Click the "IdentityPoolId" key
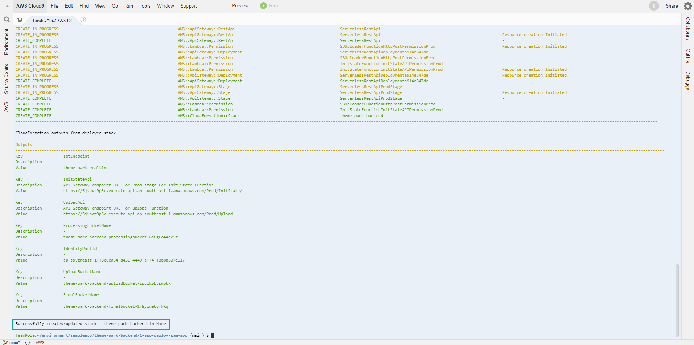694x345 pixels. 80,249
